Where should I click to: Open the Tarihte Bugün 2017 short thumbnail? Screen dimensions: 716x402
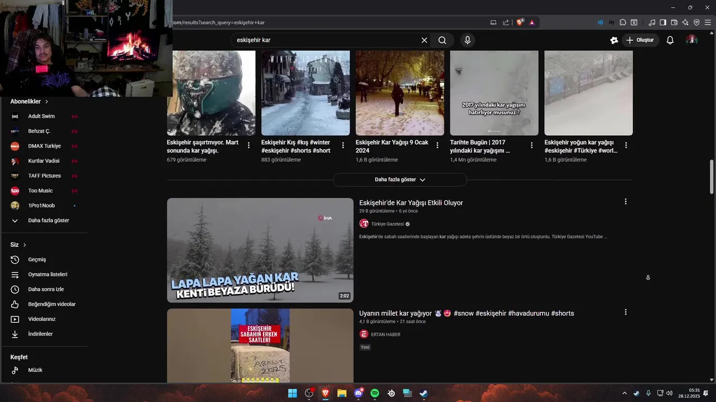coord(494,93)
